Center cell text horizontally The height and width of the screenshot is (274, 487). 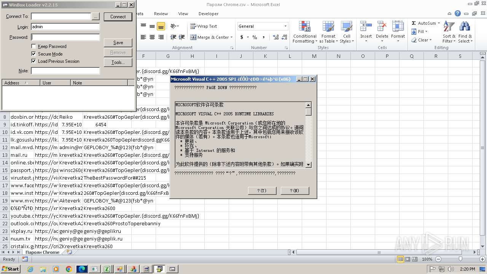pyautogui.click(x=152, y=37)
